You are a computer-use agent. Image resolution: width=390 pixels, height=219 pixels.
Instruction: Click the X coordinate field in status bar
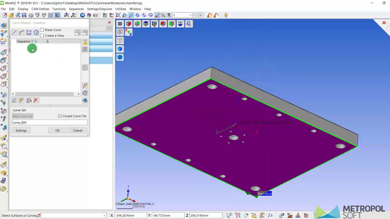tap(131, 216)
